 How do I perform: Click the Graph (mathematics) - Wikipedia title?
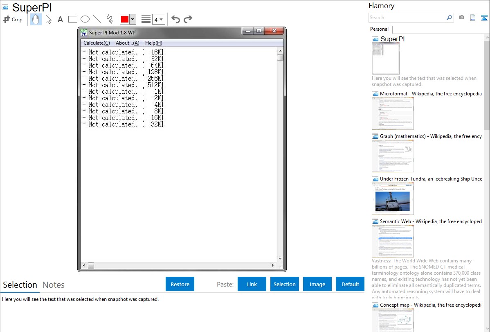point(431,136)
